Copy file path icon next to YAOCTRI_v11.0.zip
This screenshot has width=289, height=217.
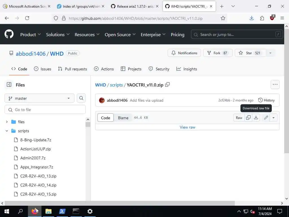(x=167, y=85)
